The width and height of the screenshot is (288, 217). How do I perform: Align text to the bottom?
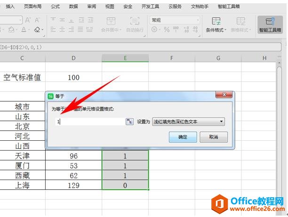71,20
